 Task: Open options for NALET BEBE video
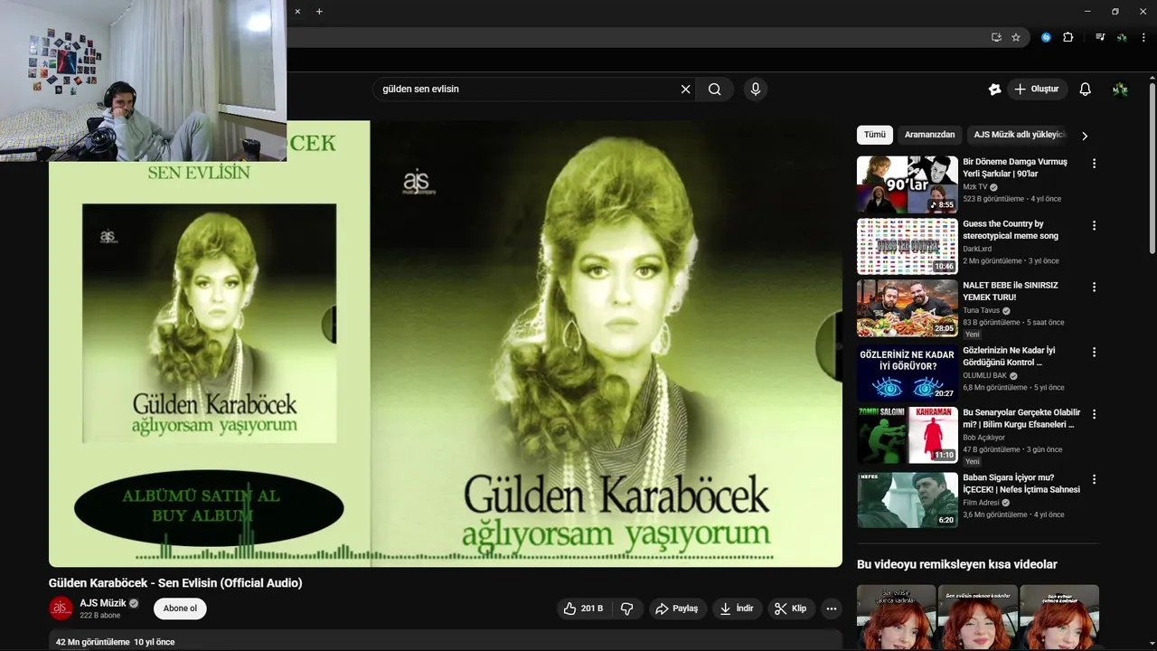click(1094, 287)
